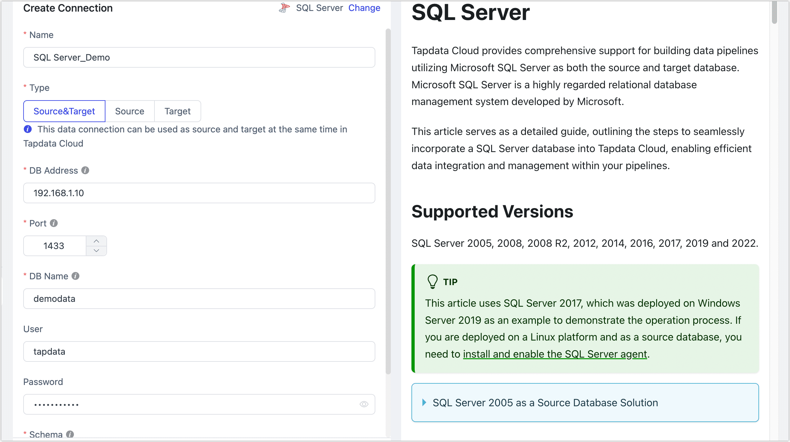Increase port with the up arrow
Image resolution: width=790 pixels, height=442 pixels.
[x=96, y=241]
